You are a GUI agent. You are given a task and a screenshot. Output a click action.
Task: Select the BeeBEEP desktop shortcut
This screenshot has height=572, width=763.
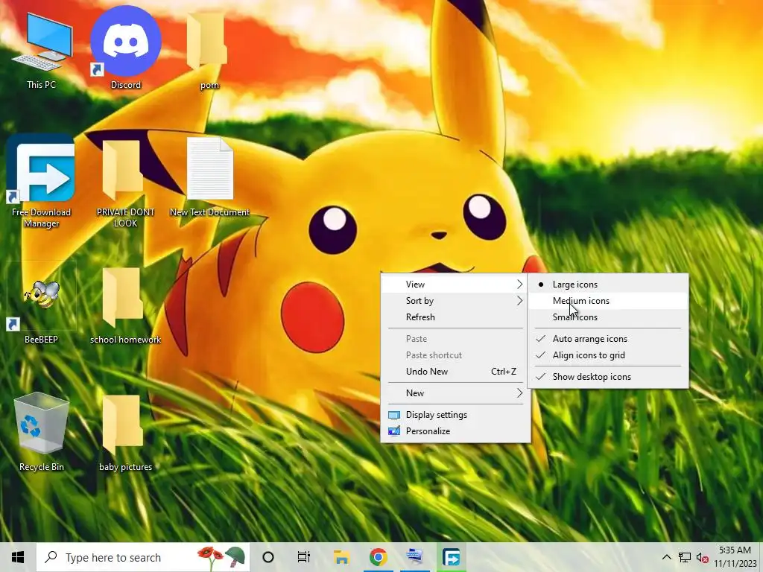tap(42, 304)
